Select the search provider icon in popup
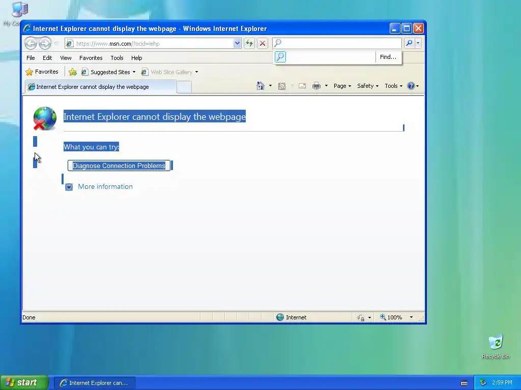This screenshot has width=521, height=390. [x=280, y=57]
